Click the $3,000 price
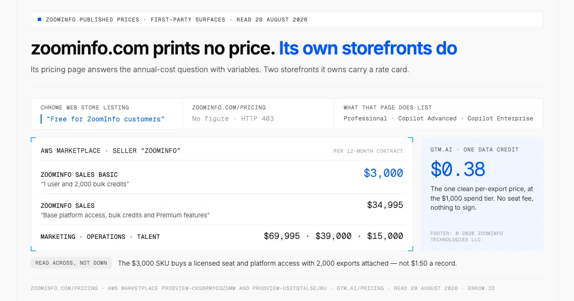This screenshot has height=301, width=574. click(383, 173)
